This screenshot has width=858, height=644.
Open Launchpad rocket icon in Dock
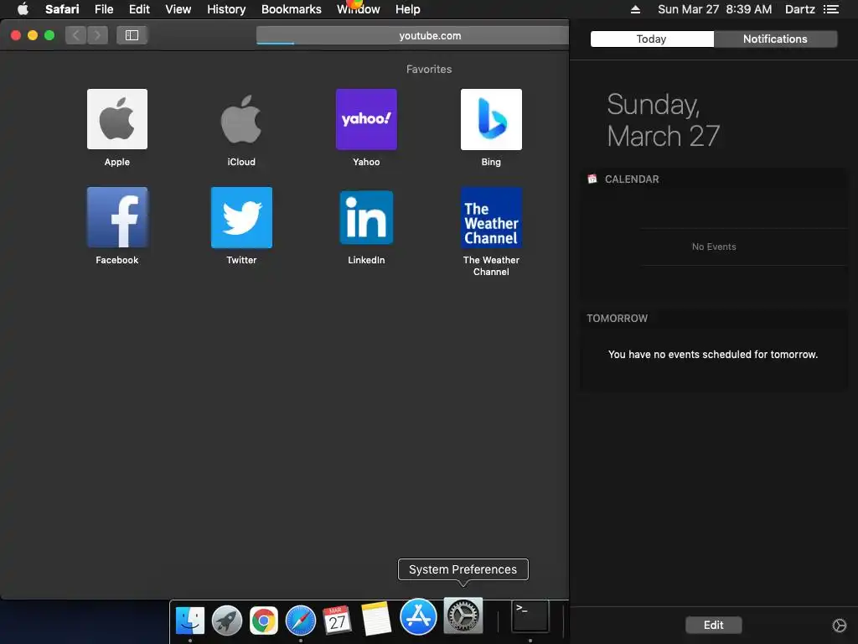[x=226, y=620]
